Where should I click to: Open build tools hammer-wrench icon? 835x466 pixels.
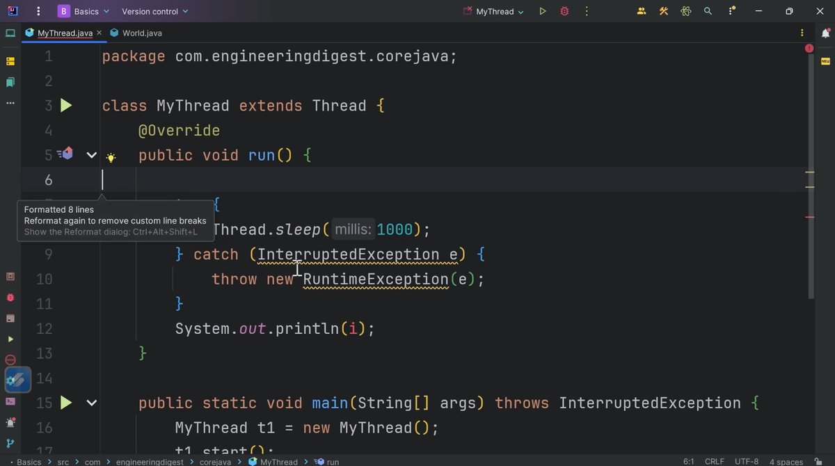tap(664, 11)
